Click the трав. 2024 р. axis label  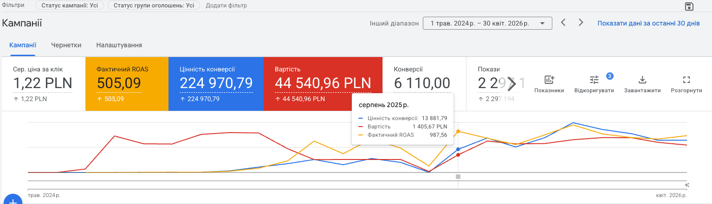tap(44, 195)
